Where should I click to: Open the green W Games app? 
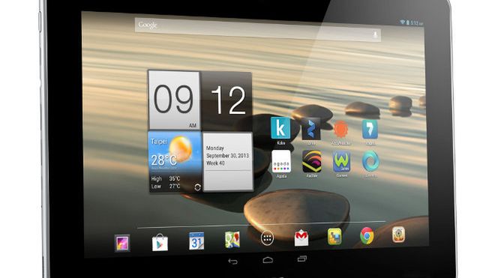pos(341,161)
